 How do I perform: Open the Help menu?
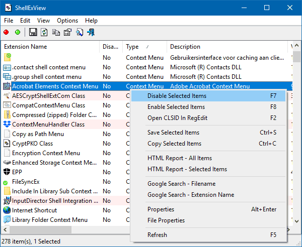pyautogui.click(x=91, y=21)
